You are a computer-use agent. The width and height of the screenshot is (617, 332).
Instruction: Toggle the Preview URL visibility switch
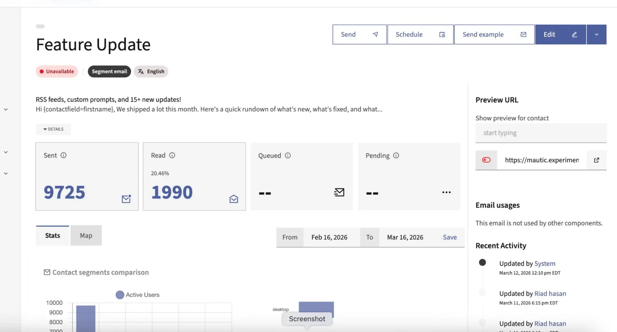486,160
